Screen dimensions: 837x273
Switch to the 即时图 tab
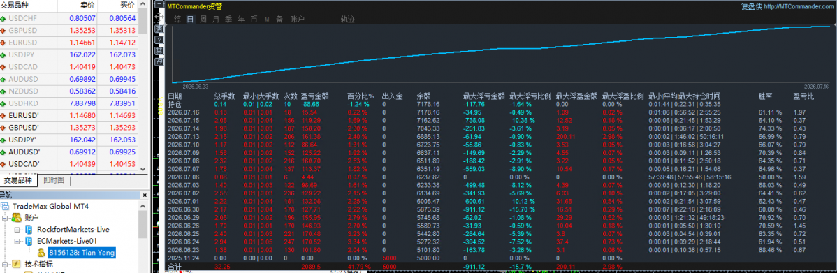[54, 180]
